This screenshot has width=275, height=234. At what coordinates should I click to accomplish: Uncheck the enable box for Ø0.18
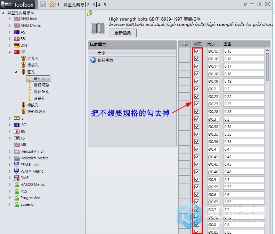(197, 74)
